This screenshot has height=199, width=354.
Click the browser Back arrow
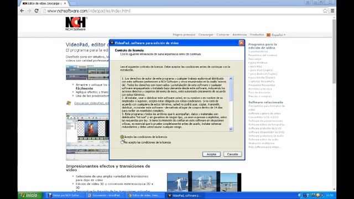(x=22, y=11)
